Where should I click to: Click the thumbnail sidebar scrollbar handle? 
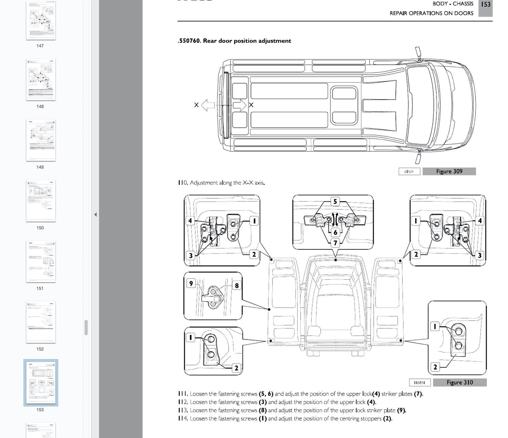point(86,328)
